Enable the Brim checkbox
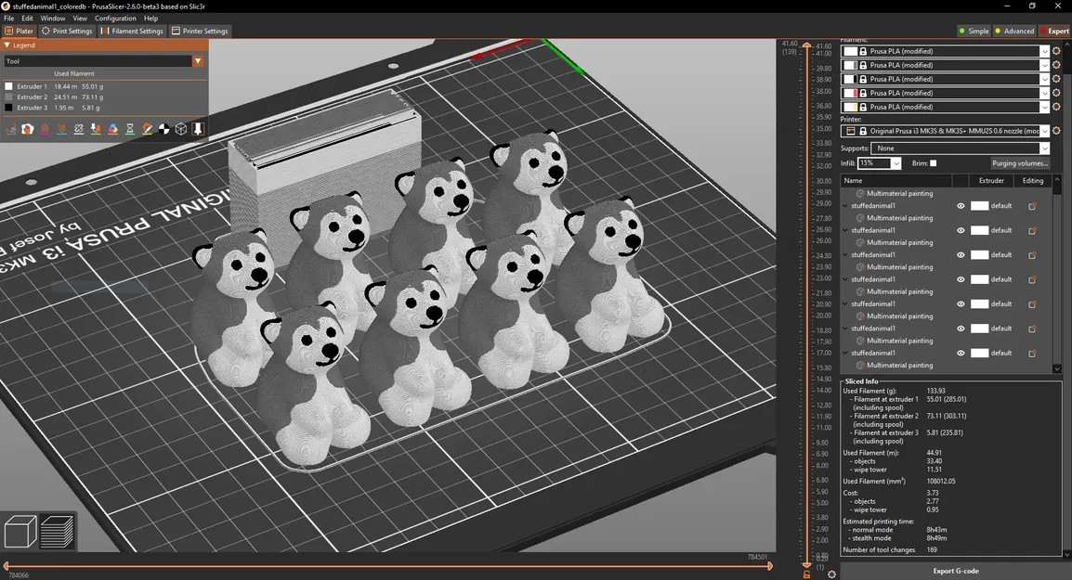The image size is (1072, 580). click(x=934, y=163)
